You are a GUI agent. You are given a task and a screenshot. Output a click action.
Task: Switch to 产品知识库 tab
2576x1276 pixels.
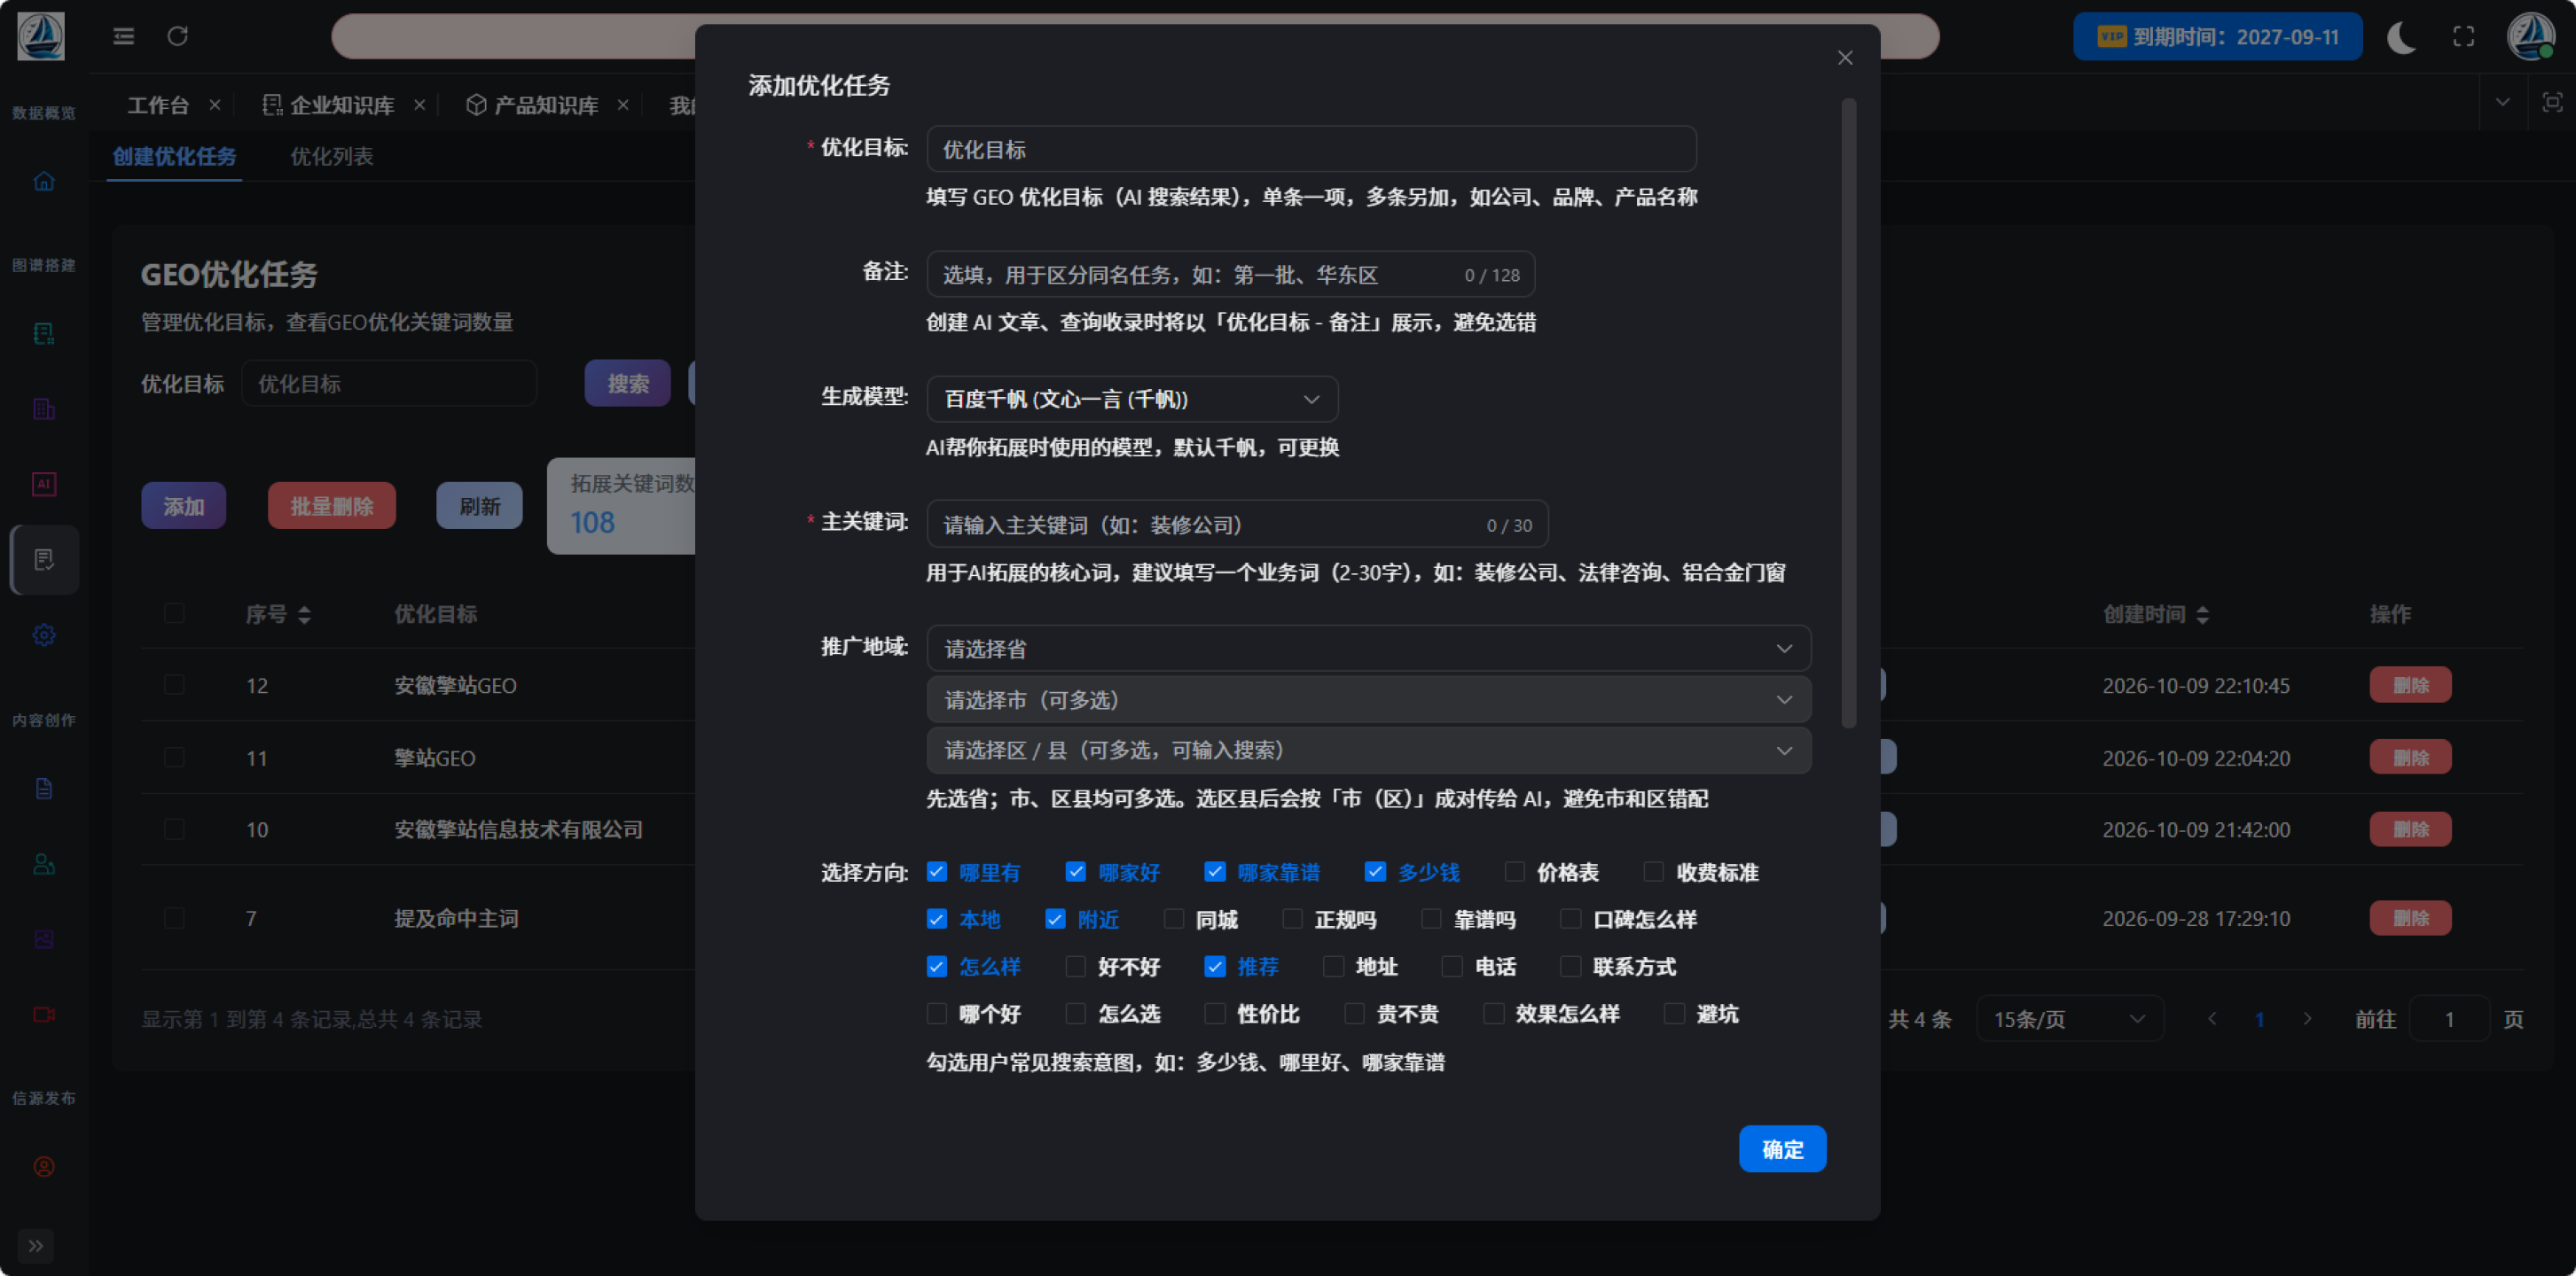coord(533,105)
